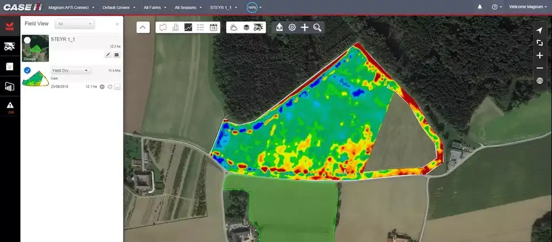Zoom in the map with plus button

point(539,56)
